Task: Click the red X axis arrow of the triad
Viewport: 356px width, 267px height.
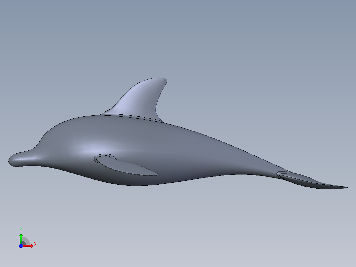Action: 28,246
